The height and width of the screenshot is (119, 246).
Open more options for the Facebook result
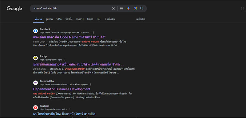coord(93,33)
